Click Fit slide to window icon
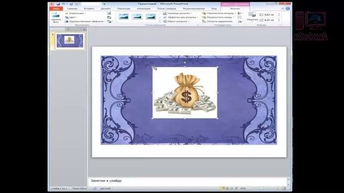Screen dimensions: 344x193 coord(283,188)
